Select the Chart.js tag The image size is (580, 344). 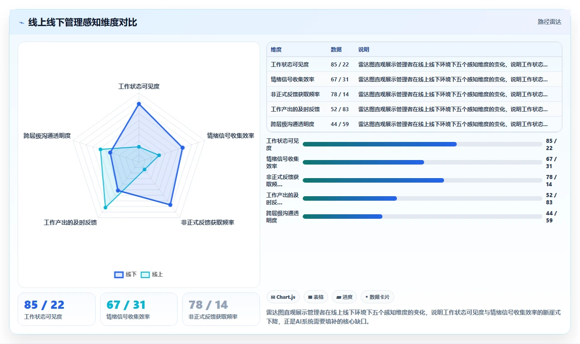(283, 297)
